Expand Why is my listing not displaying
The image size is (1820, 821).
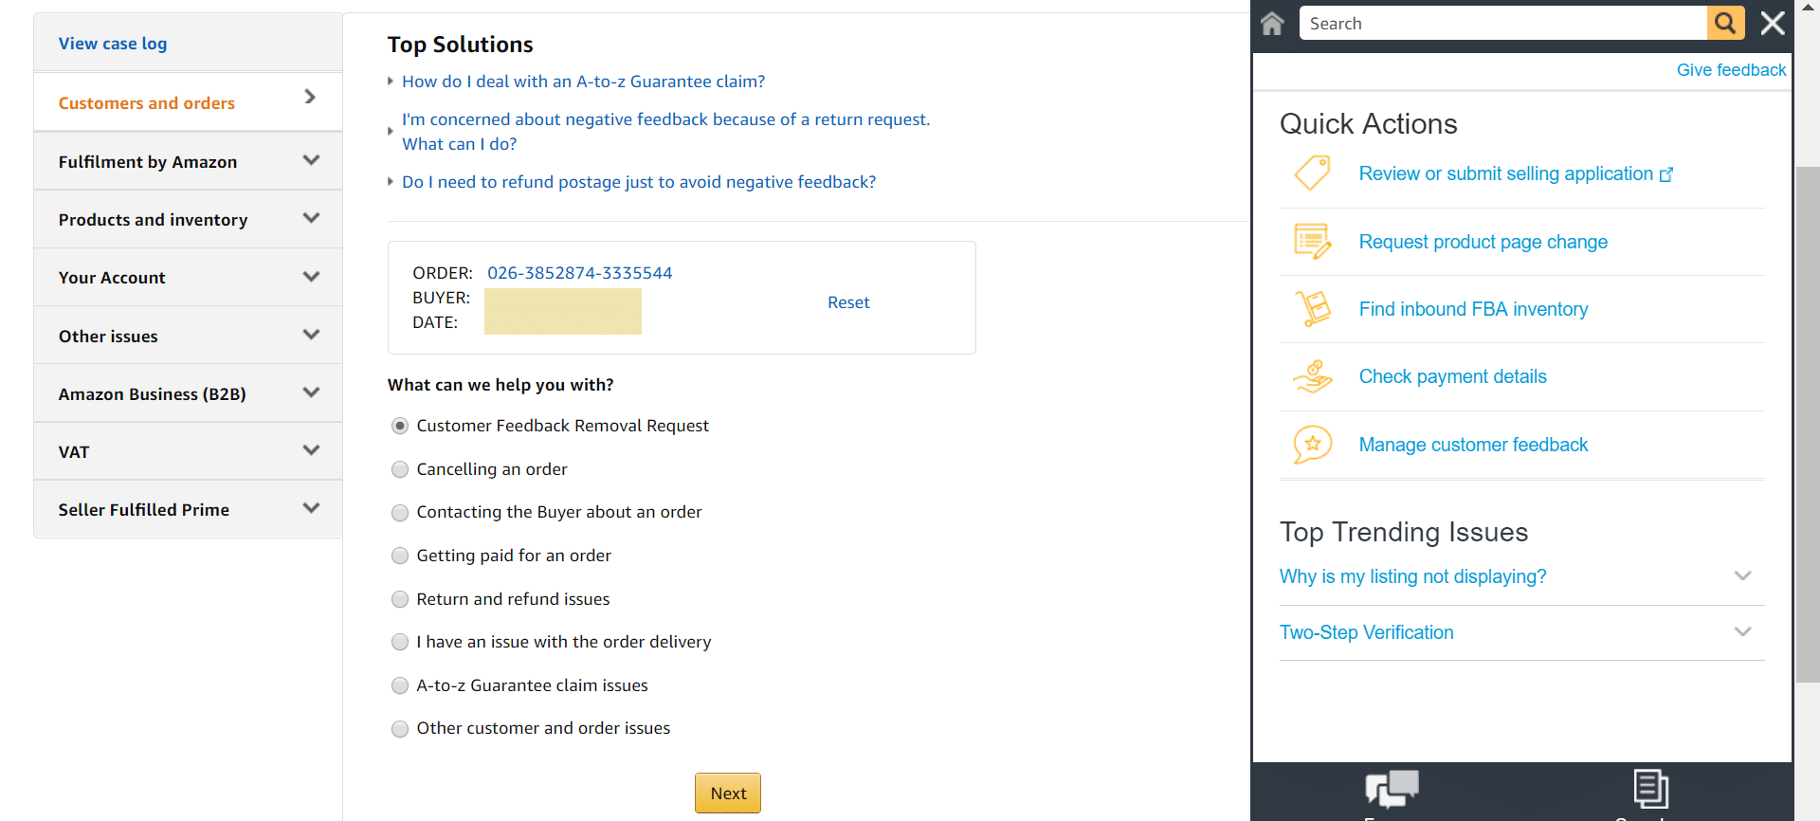(x=1742, y=576)
